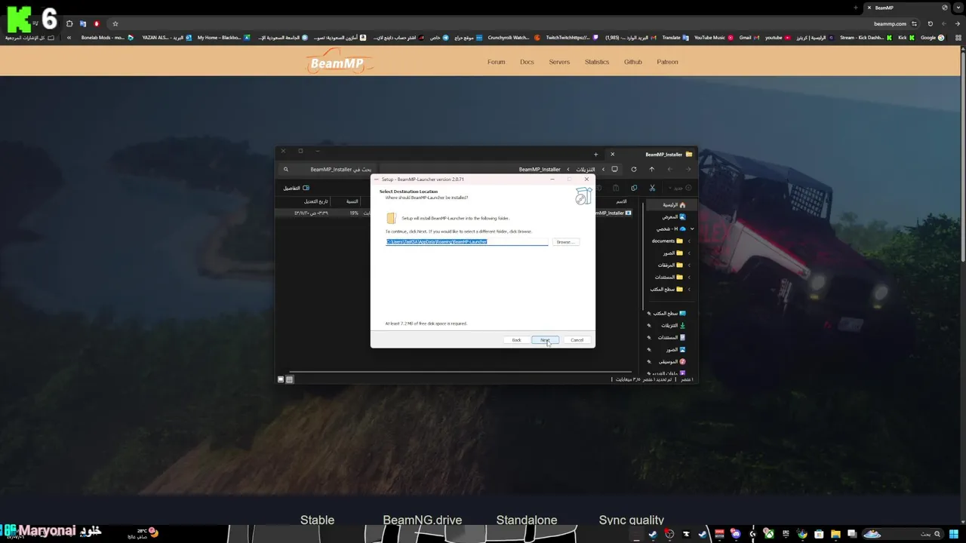Click the BeamMP logo
The height and width of the screenshot is (543, 966).
(338, 63)
